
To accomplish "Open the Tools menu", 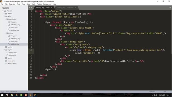I will tap(33, 4).
